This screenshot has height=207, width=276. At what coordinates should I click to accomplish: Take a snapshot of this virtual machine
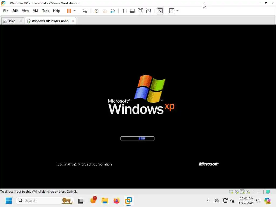point(96,11)
